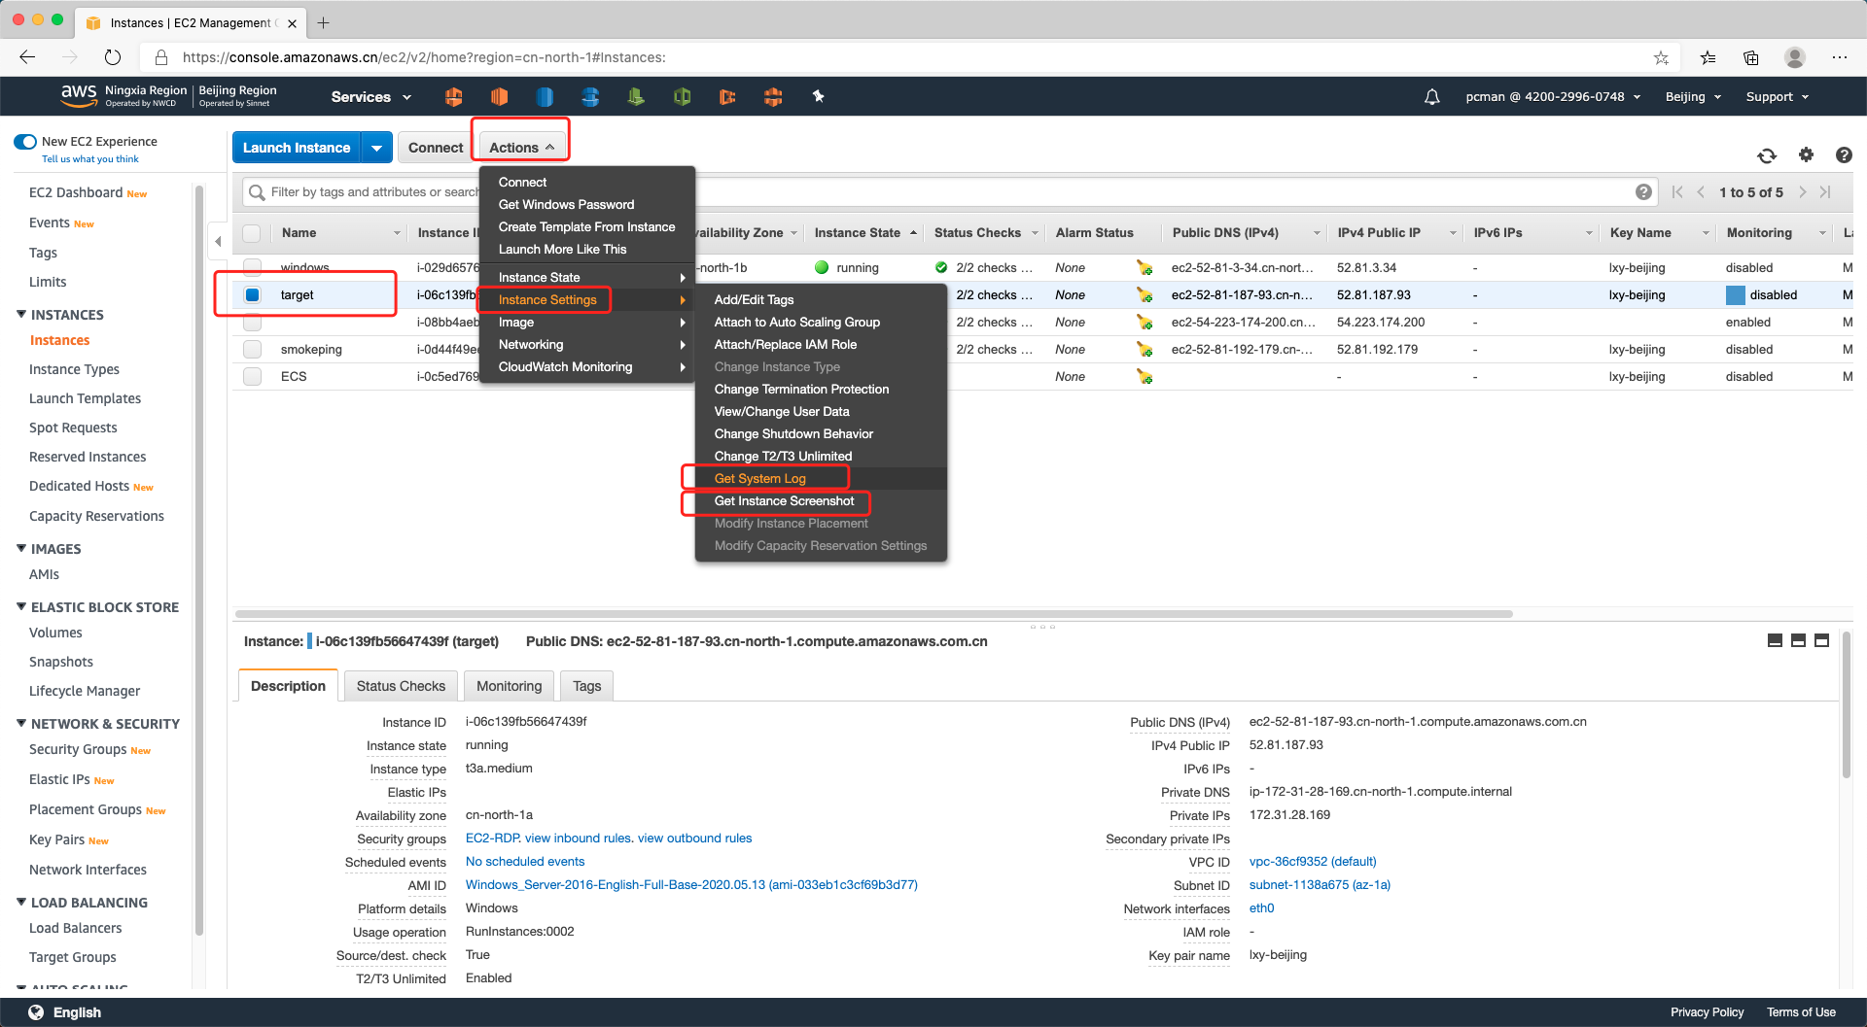Reload the browser page

pyautogui.click(x=113, y=57)
